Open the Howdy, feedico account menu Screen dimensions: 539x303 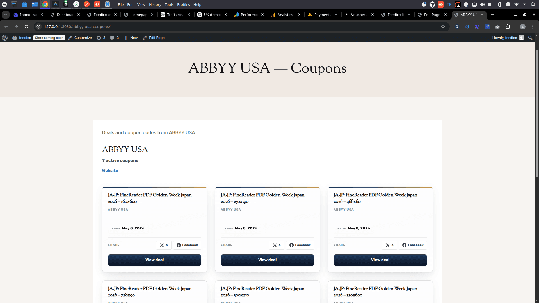click(x=508, y=38)
